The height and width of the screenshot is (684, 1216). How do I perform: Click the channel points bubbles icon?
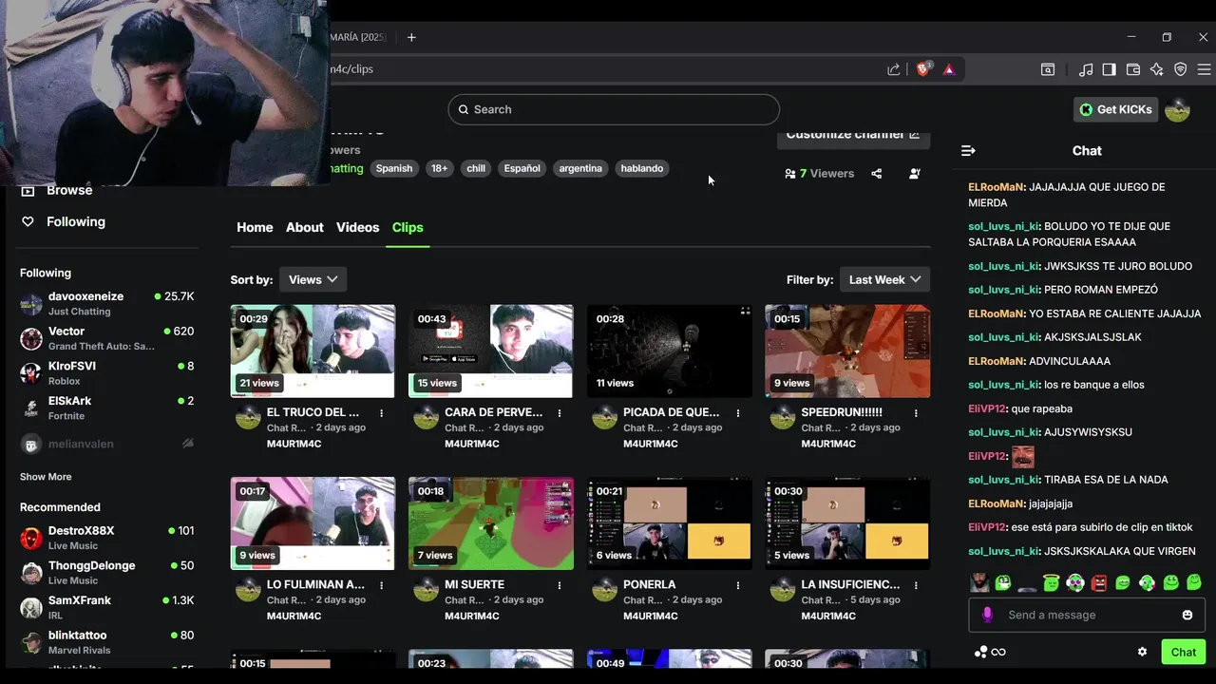981,652
